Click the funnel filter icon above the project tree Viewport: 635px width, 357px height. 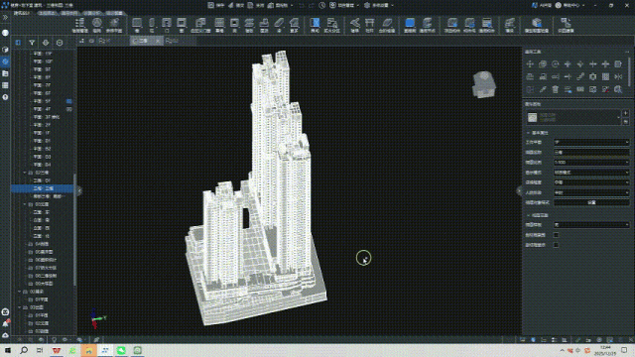(32, 43)
